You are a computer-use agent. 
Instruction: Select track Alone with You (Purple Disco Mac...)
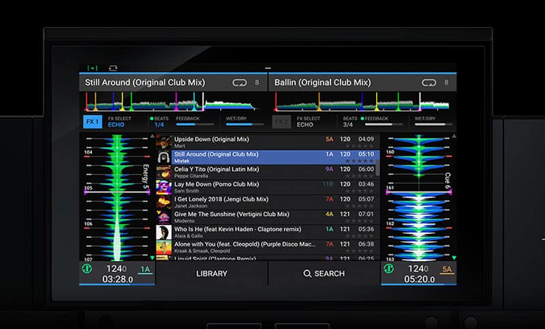click(x=268, y=247)
